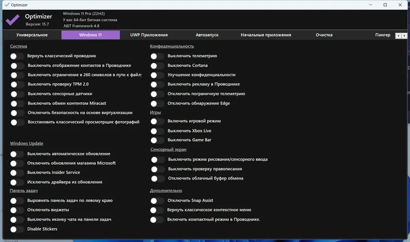Click the Дополнительно section heading
410x242 pixels.
166,191
